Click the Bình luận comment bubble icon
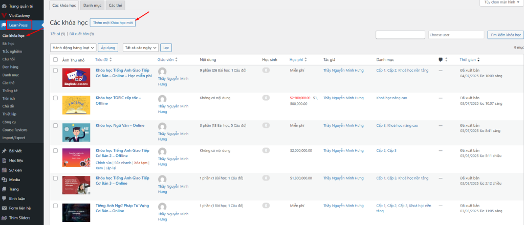Screen dimensions: 524x225 pyautogui.click(x=5, y=198)
